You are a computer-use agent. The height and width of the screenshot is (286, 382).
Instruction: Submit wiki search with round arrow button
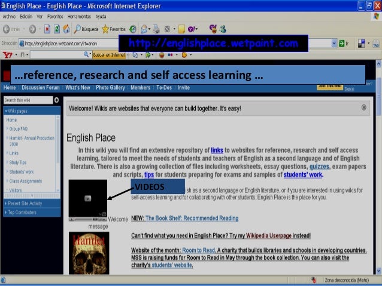coord(56,100)
